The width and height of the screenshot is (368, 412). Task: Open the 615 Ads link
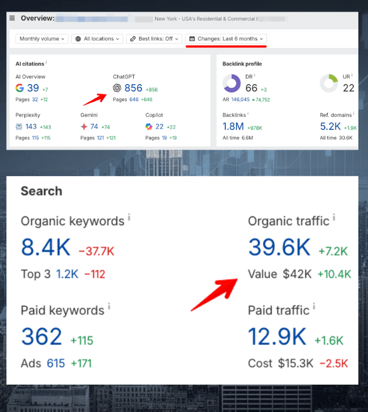pyautogui.click(x=56, y=363)
